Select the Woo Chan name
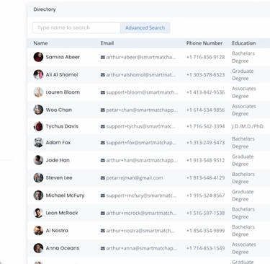 [x=59, y=110]
